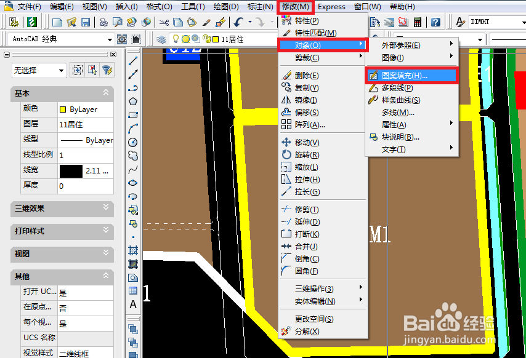This screenshot has width=526, height=358.
Task: Click the Cut scissors icon
Action: (x=164, y=22)
